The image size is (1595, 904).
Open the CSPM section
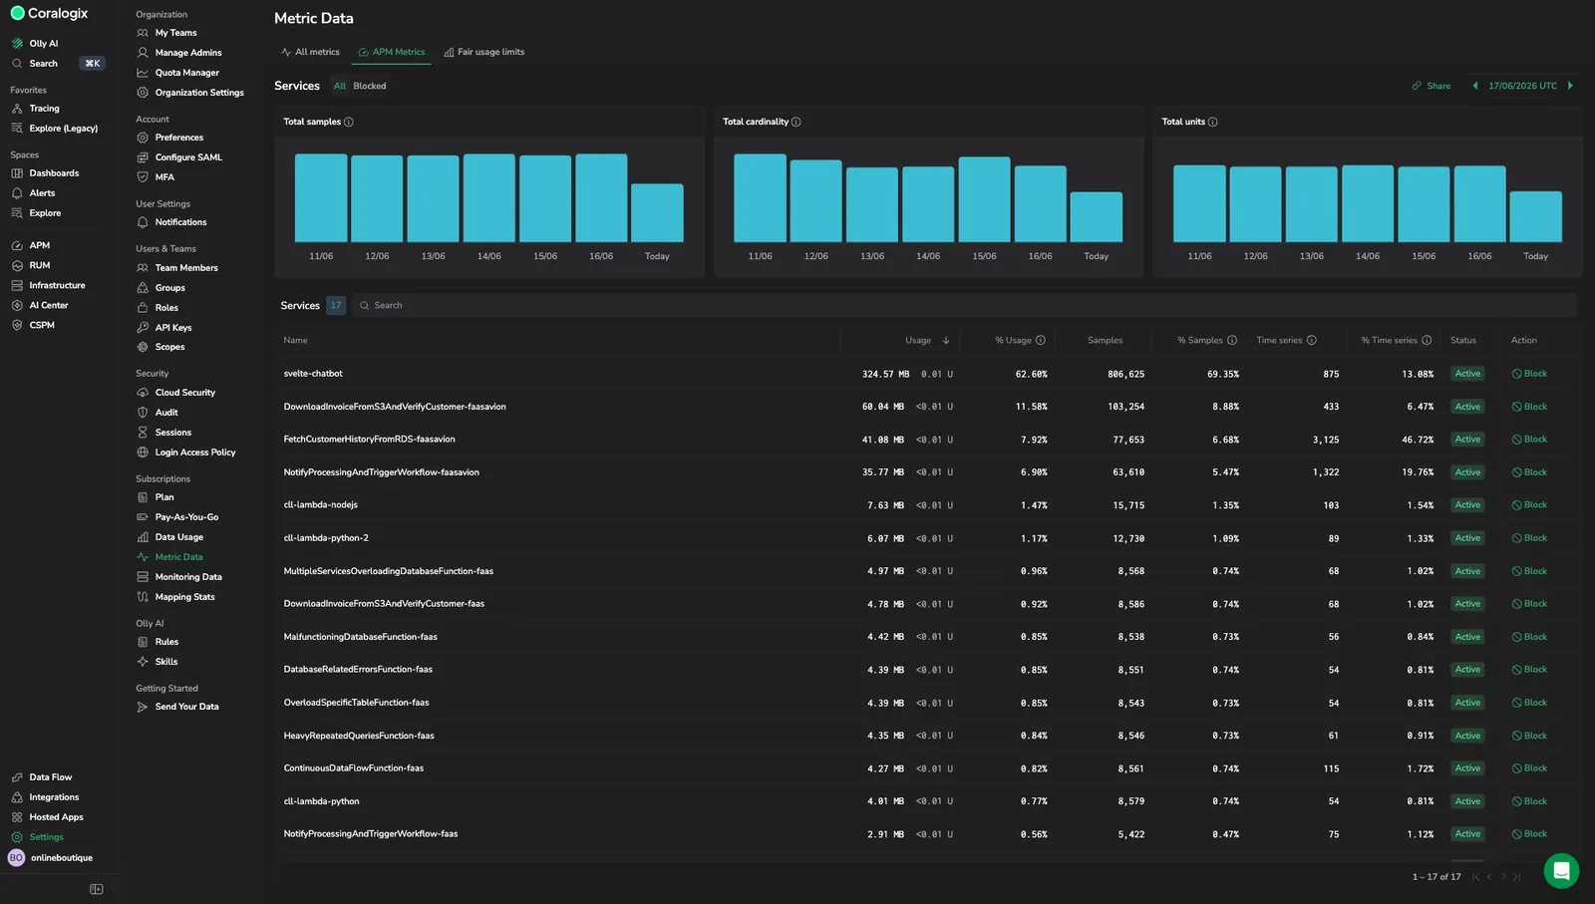click(42, 325)
